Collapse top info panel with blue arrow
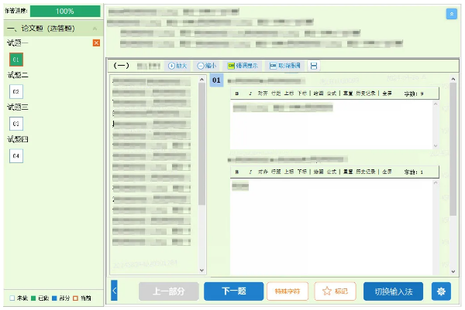The image size is (465, 310). tap(451, 14)
